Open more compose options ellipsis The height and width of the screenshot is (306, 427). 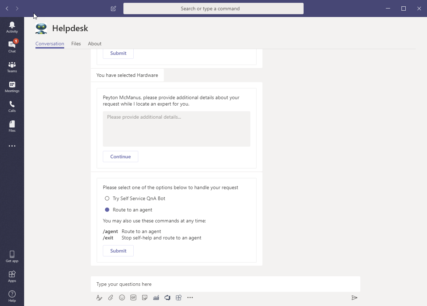(190, 297)
